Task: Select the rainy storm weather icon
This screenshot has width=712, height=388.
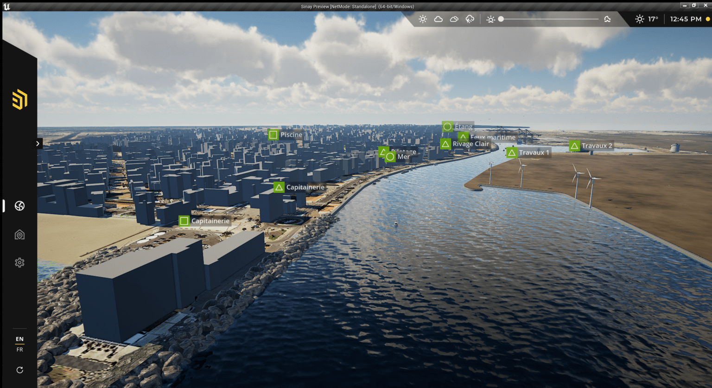Action: coord(470,19)
